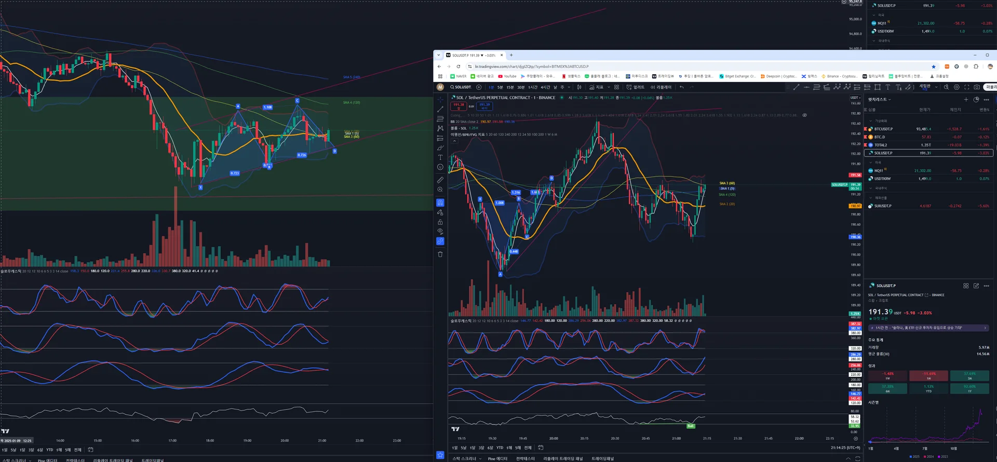
Task: Toggle magnet mode in left sidebar
Action: (x=440, y=202)
